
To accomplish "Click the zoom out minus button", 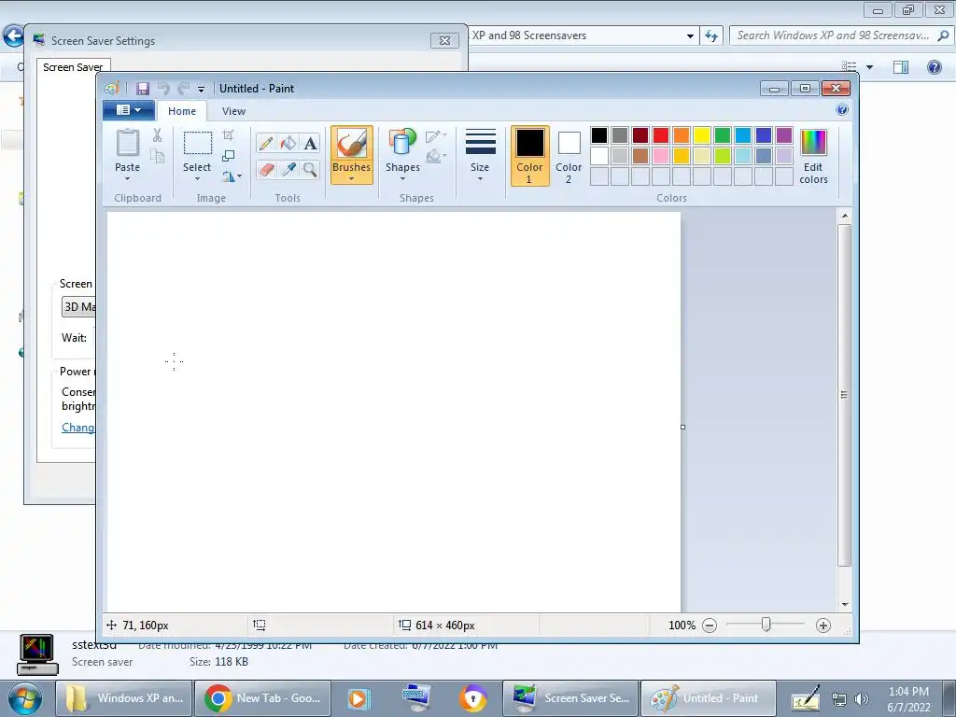I will point(710,625).
